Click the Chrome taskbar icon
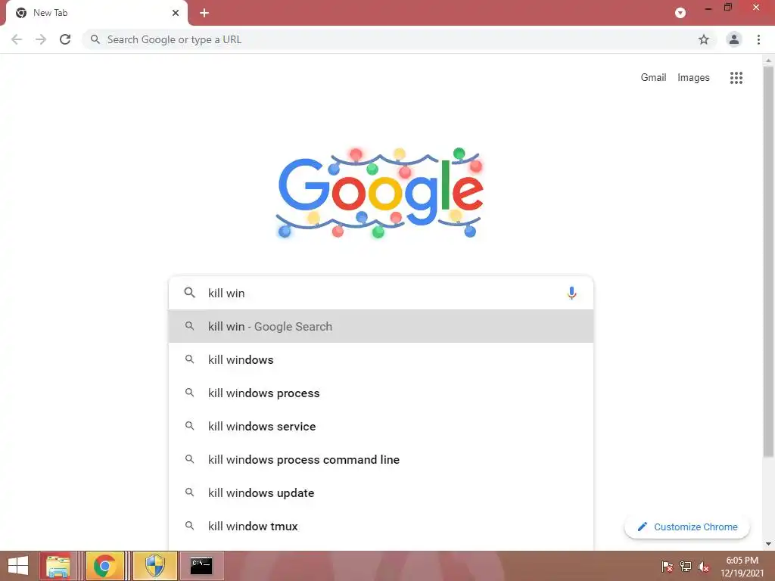Image resolution: width=775 pixels, height=581 pixels. point(104,566)
